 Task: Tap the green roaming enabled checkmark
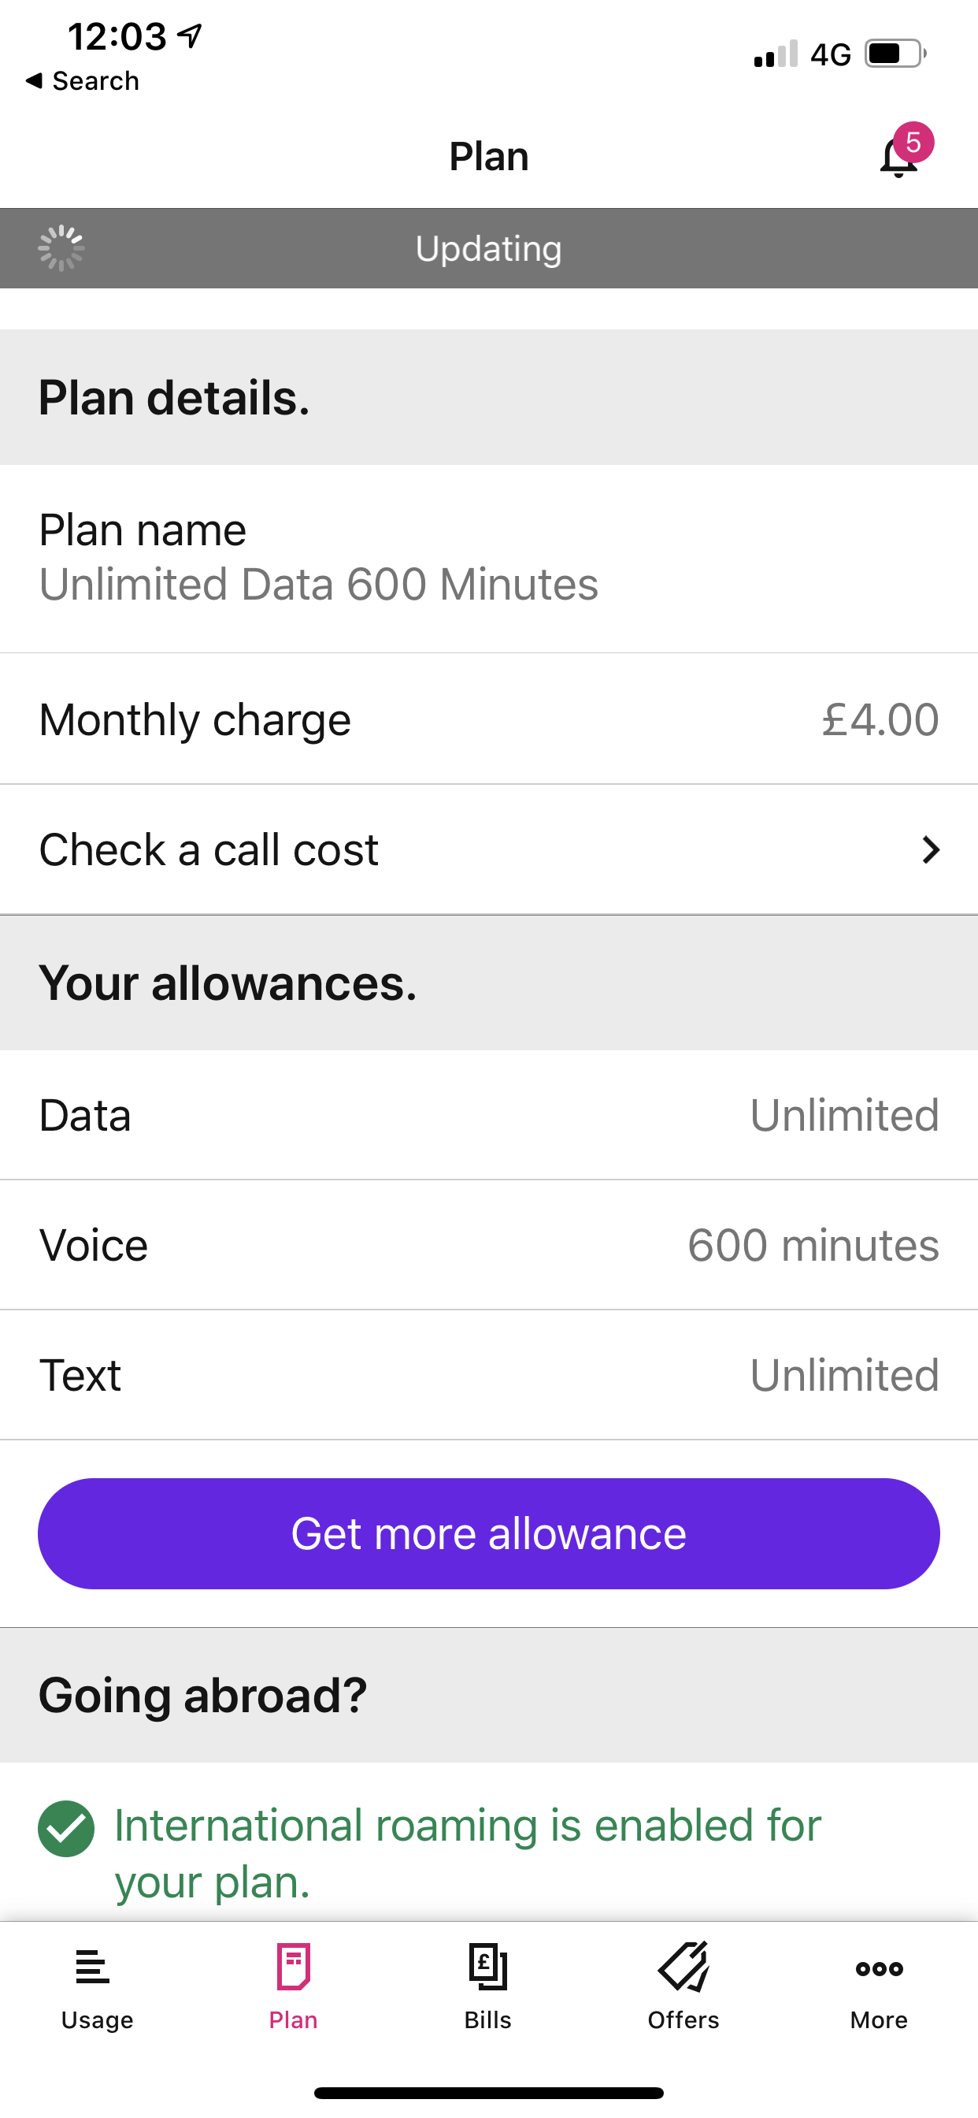click(65, 1829)
